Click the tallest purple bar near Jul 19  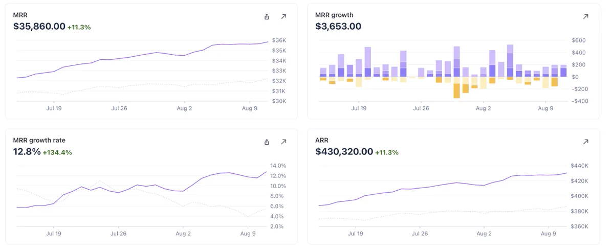coord(367,62)
